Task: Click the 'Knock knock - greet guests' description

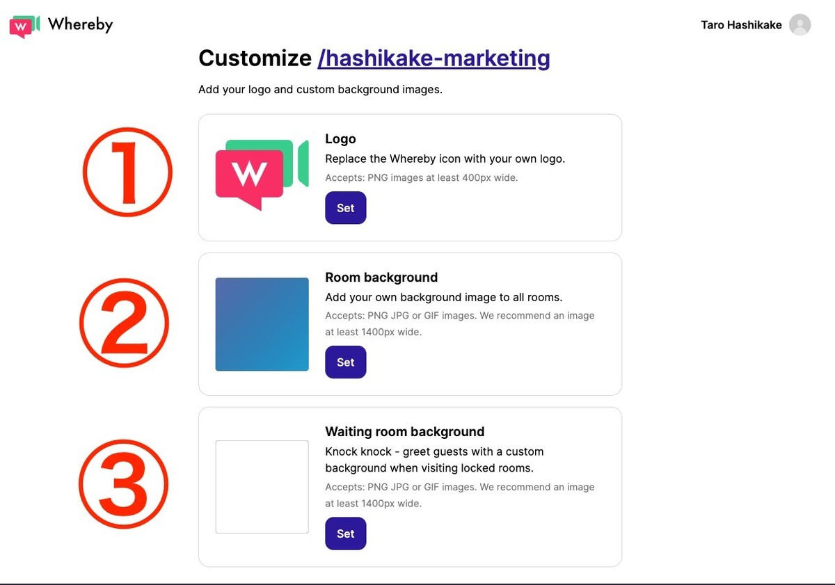Action: coord(434,460)
